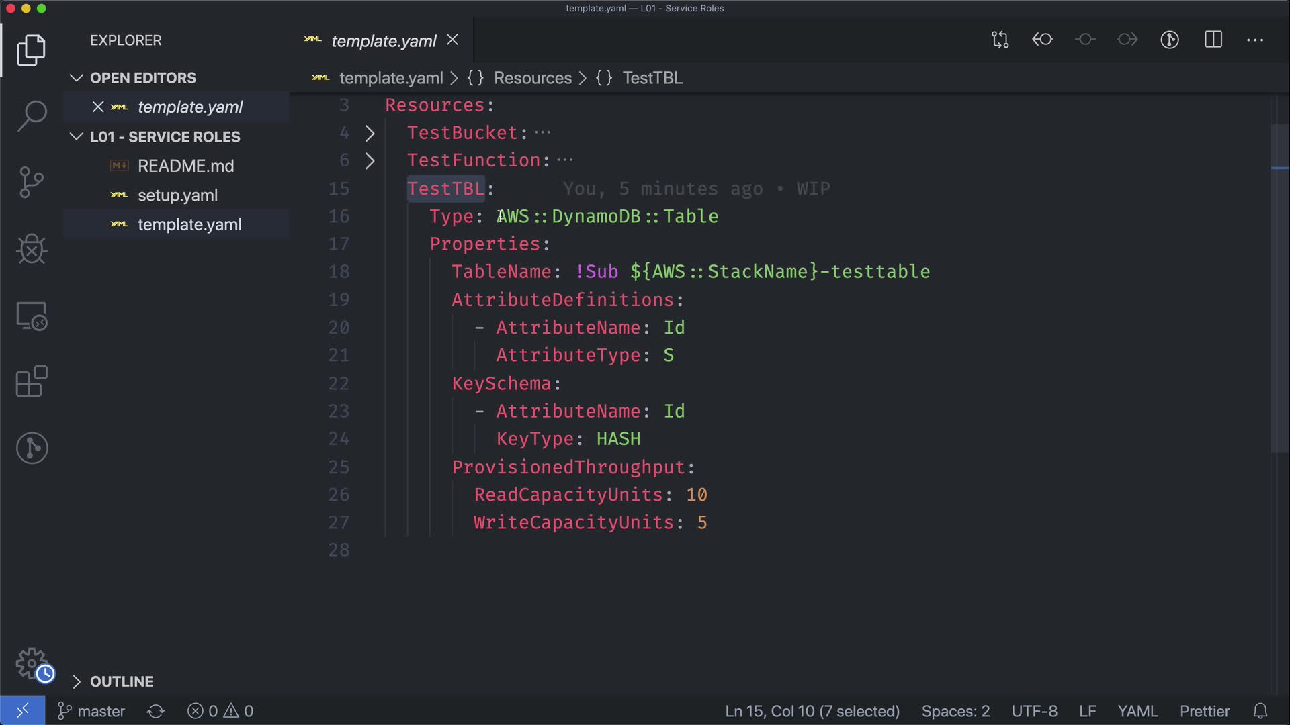This screenshot has height=725, width=1290.
Task: Click the editor vertical scrollbar
Action: pos(1279,289)
